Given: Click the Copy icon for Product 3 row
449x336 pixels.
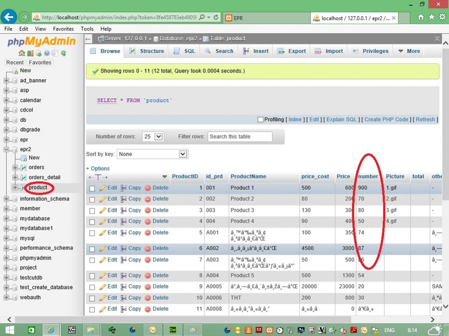Looking at the screenshot, I should 124,210.
